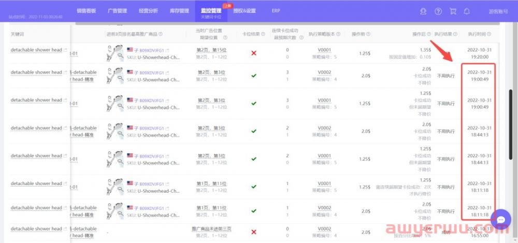Viewport: 518px width, 243px height.
Task: Open strategy V0002 in 16:55:00 row
Action: [x=324, y=229]
